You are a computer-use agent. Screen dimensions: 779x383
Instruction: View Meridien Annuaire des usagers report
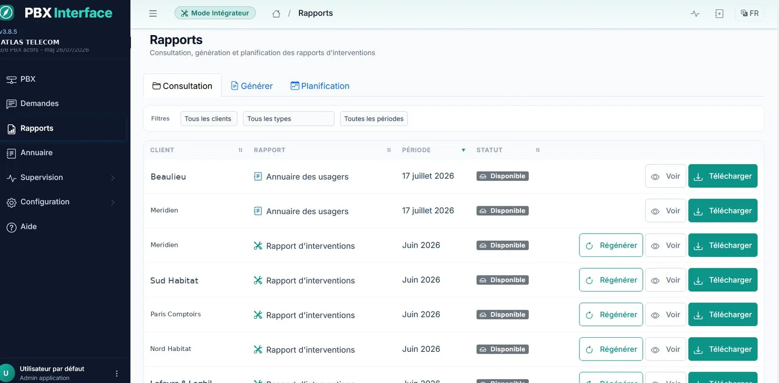tap(665, 211)
